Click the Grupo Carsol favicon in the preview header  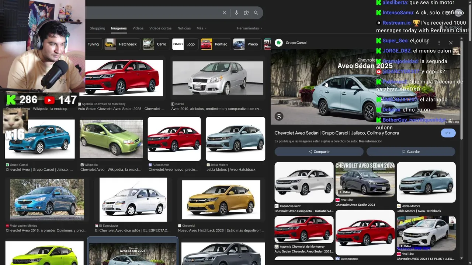(279, 43)
